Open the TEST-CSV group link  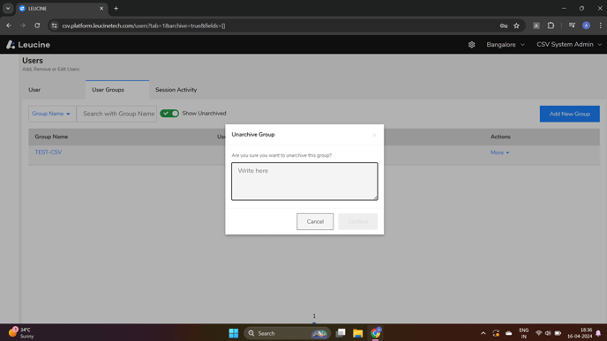(x=48, y=152)
